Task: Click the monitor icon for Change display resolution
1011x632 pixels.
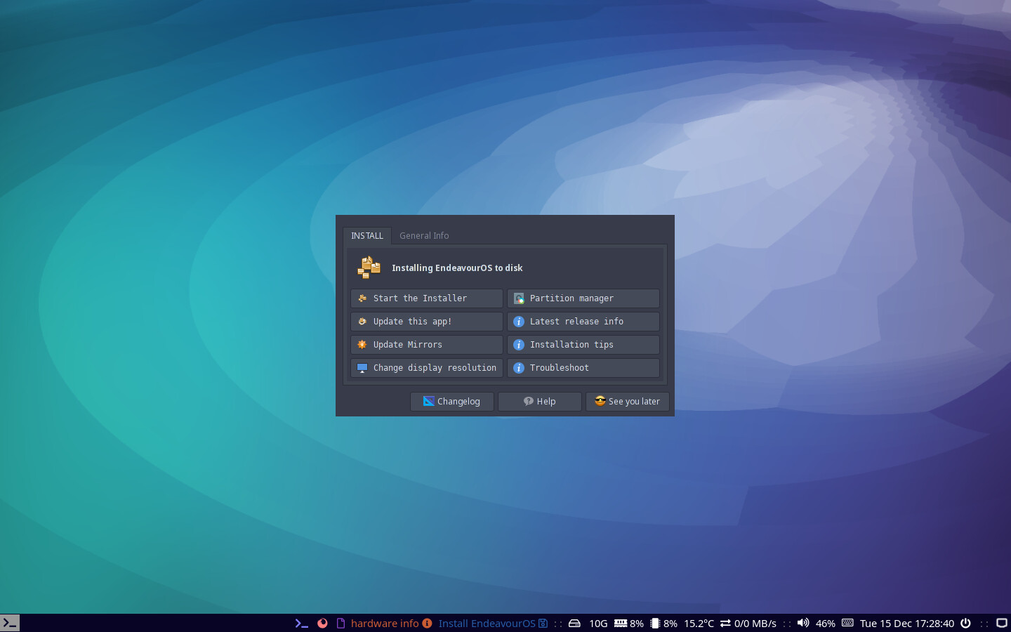Action: (362, 367)
